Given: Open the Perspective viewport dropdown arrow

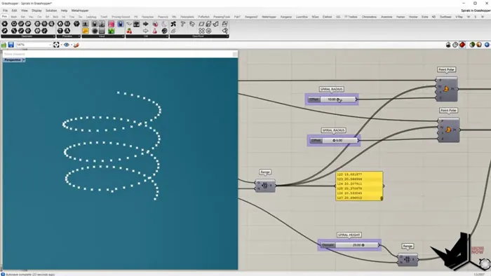Looking at the screenshot, I should click(24, 60).
